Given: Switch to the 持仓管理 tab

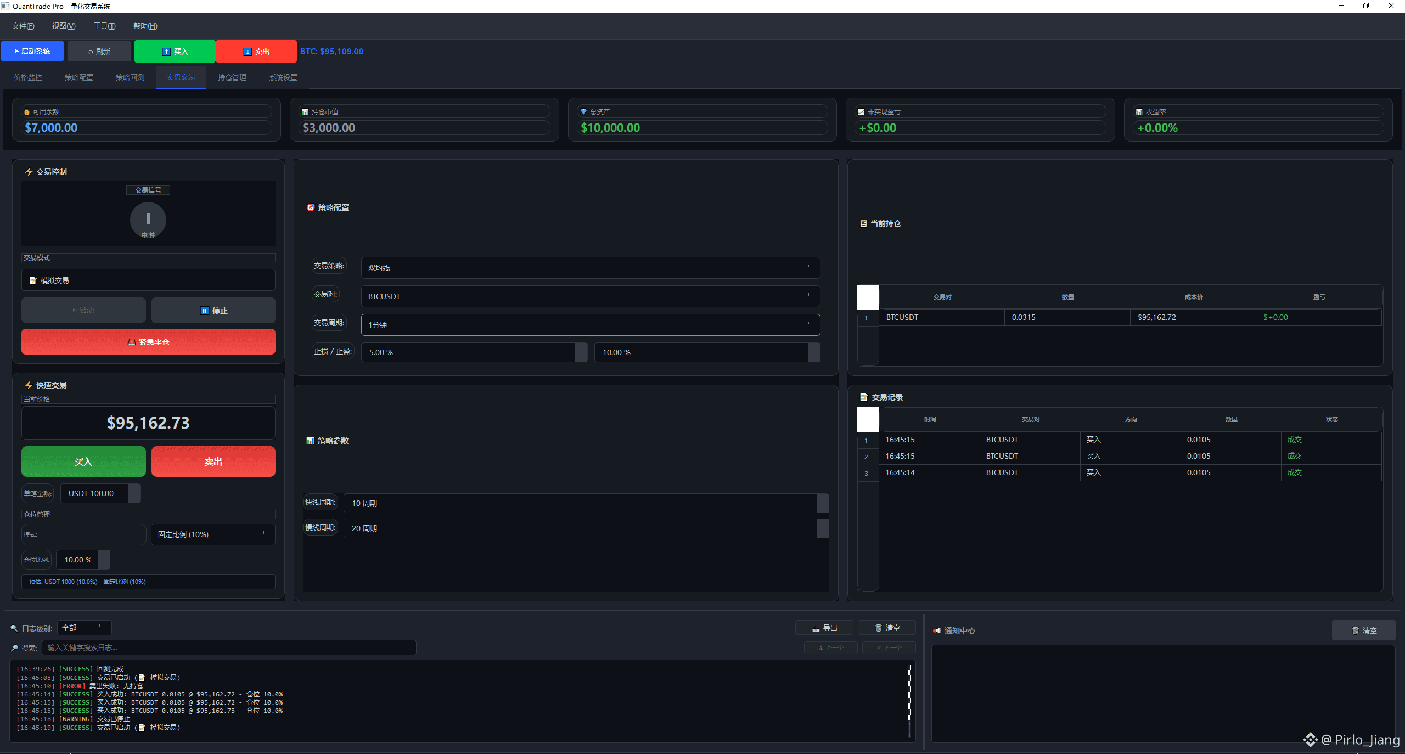Looking at the screenshot, I should (x=232, y=77).
